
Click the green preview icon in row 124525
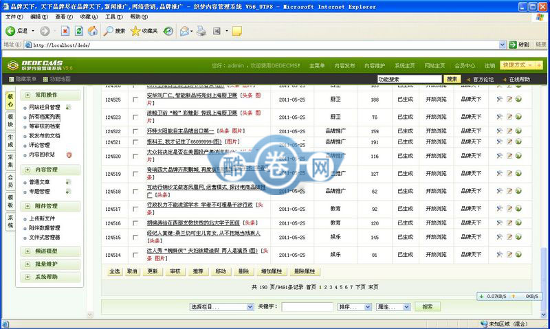(x=518, y=99)
